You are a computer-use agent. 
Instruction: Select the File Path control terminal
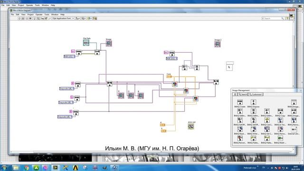(x=86, y=43)
